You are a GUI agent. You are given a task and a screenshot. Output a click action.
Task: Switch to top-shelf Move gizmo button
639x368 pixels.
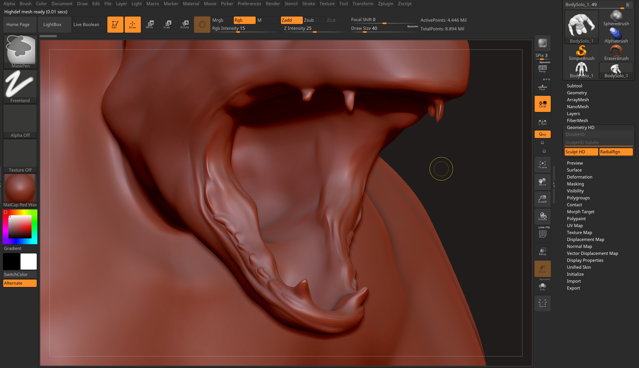pos(150,25)
